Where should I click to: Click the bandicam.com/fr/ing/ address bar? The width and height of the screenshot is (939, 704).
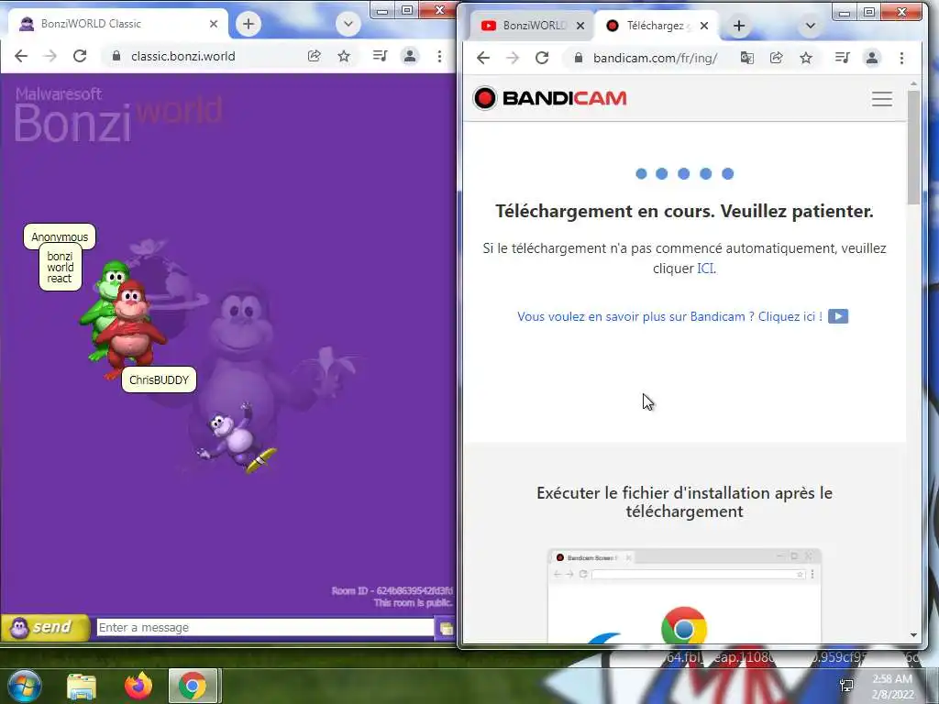click(x=655, y=58)
